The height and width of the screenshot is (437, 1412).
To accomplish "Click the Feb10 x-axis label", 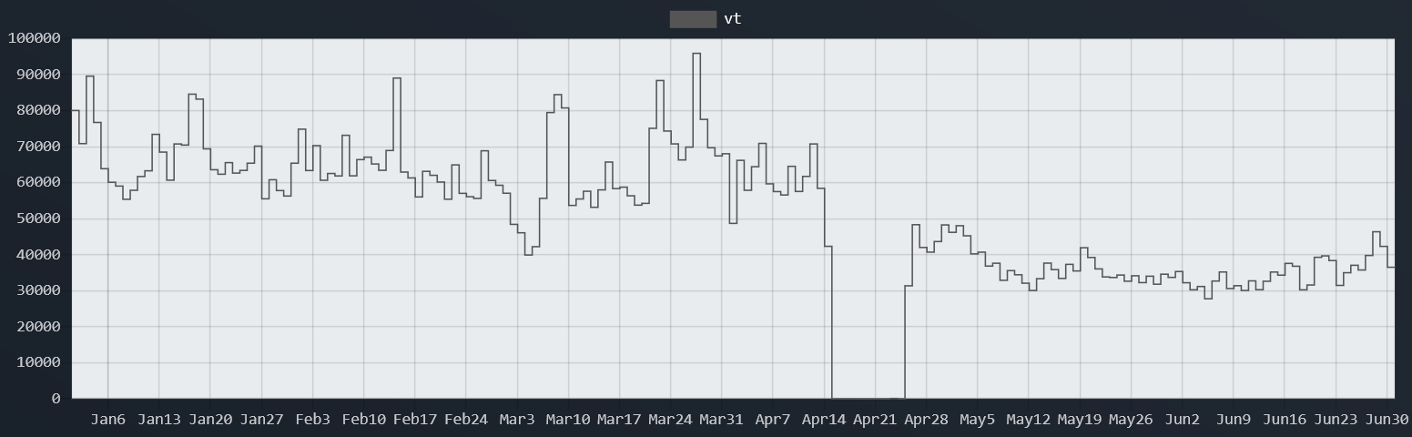I will [363, 420].
